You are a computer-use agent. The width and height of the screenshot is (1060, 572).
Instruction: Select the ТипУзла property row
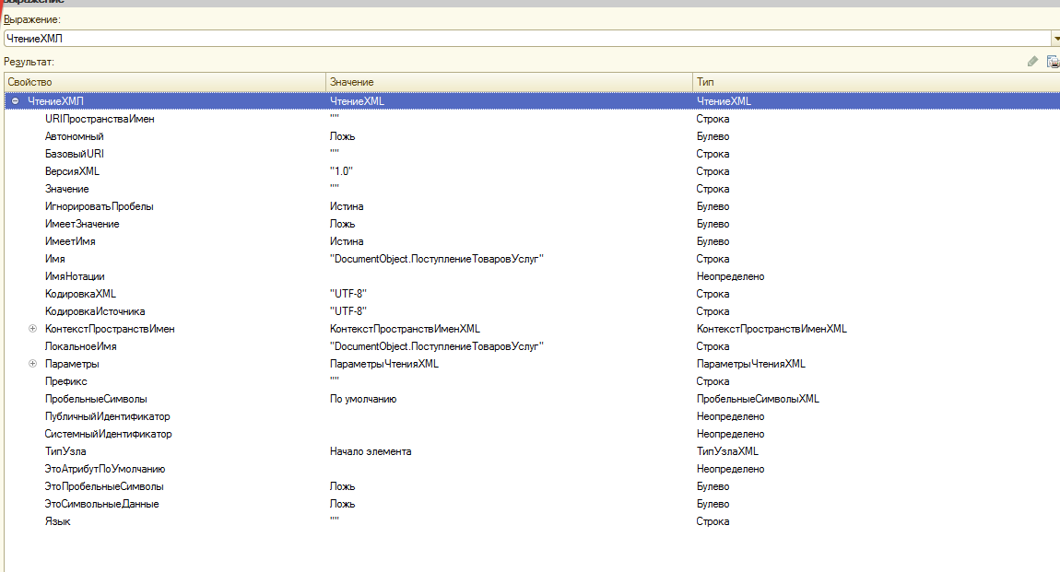pos(65,451)
